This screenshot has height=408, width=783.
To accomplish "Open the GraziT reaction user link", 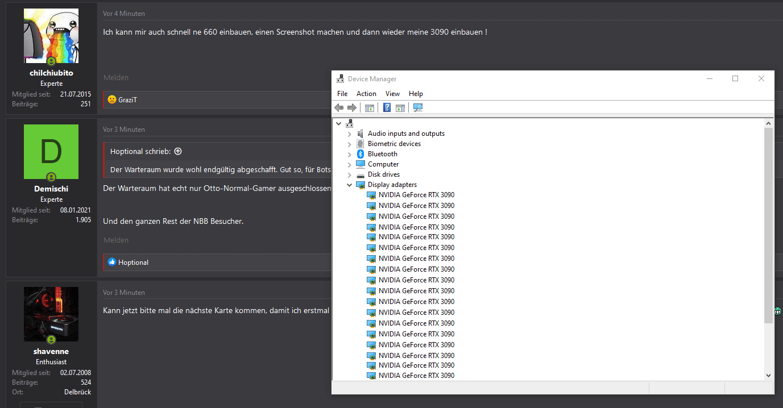I will click(128, 100).
